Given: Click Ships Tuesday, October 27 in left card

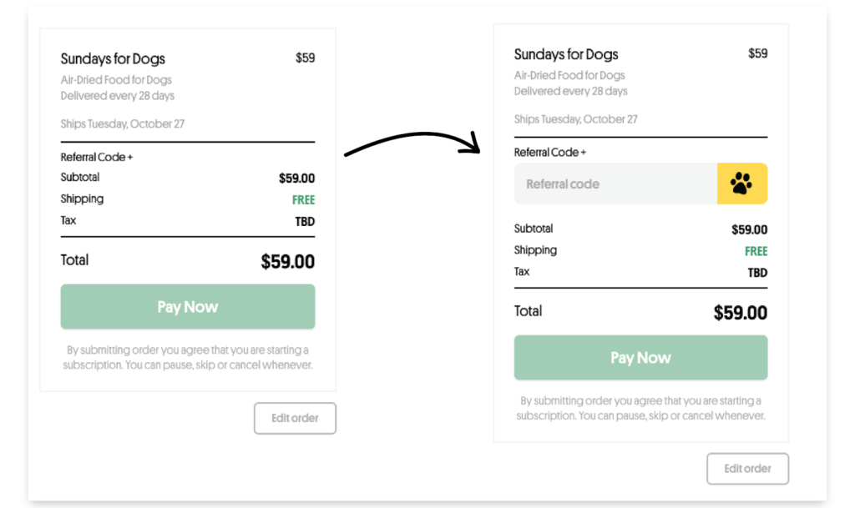Looking at the screenshot, I should tap(123, 124).
